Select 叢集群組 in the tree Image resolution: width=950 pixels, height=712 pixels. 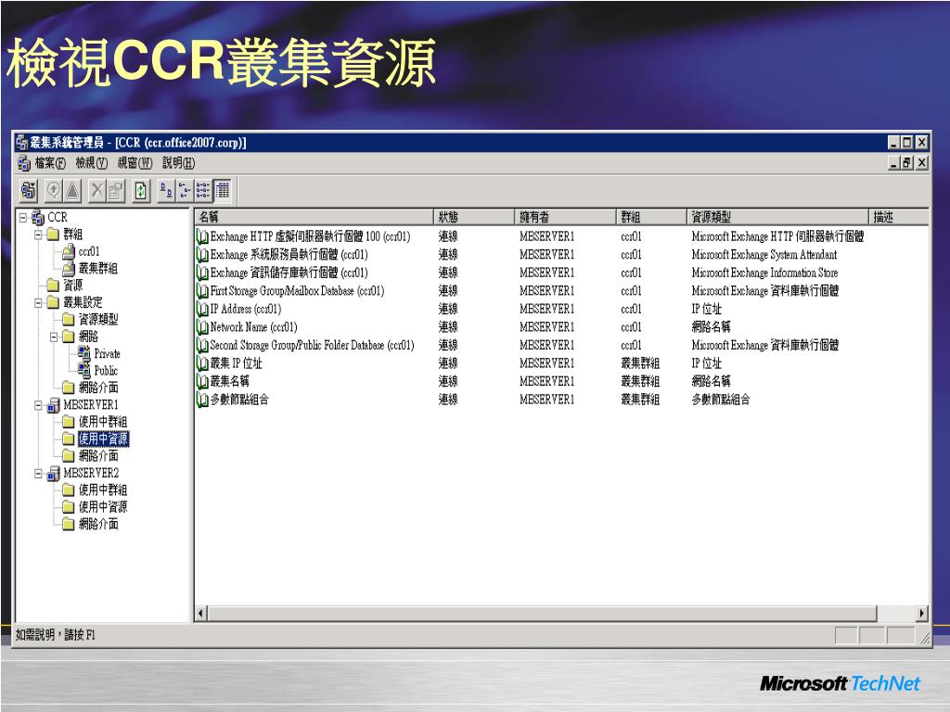coord(98,268)
